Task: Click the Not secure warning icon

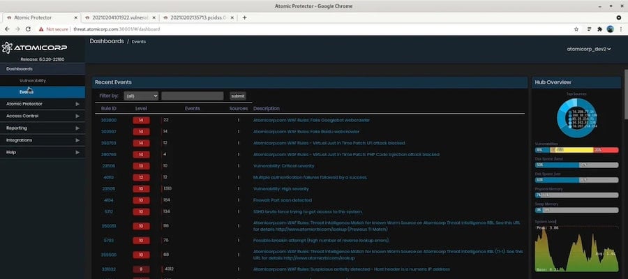Action: click(41, 29)
